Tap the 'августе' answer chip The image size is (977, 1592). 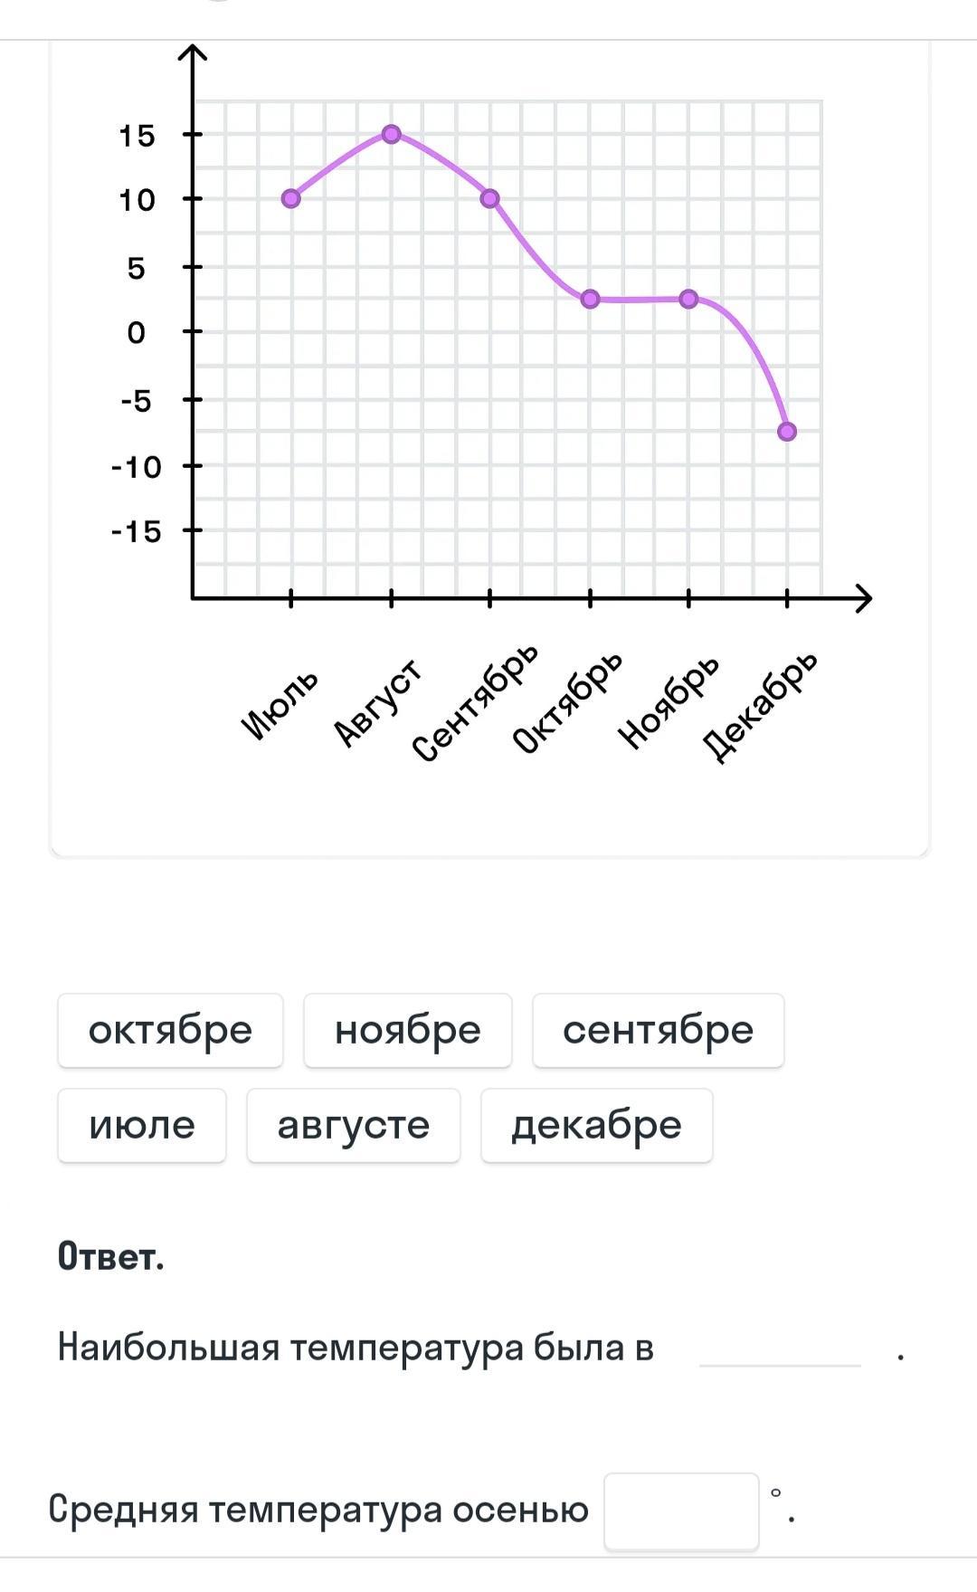pyautogui.click(x=353, y=1126)
